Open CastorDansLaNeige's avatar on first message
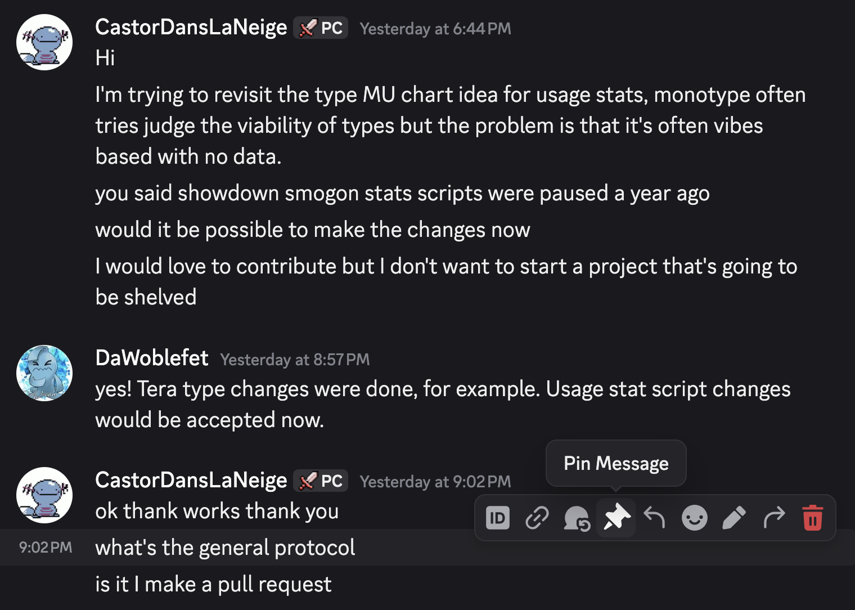The height and width of the screenshot is (610, 855). pyautogui.click(x=44, y=42)
